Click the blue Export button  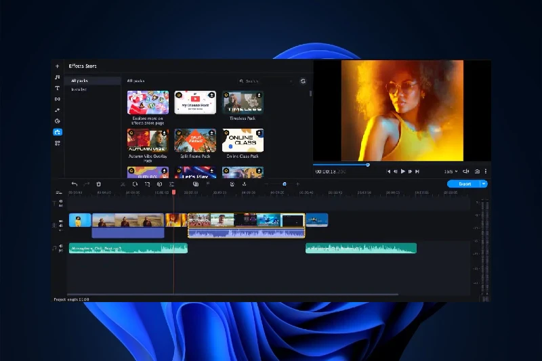click(463, 184)
